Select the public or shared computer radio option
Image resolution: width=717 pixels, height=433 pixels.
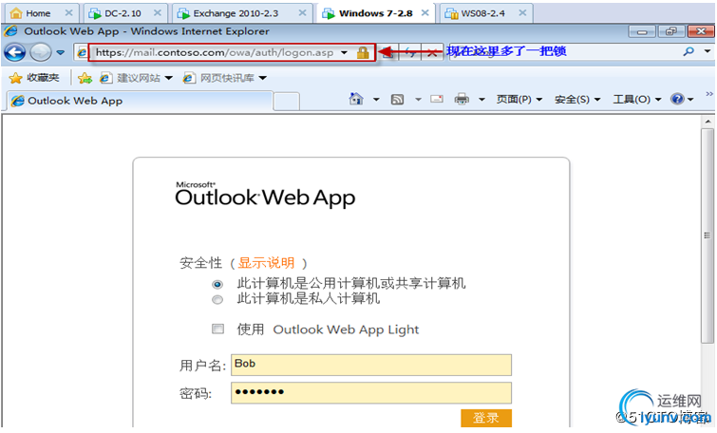pyautogui.click(x=217, y=285)
